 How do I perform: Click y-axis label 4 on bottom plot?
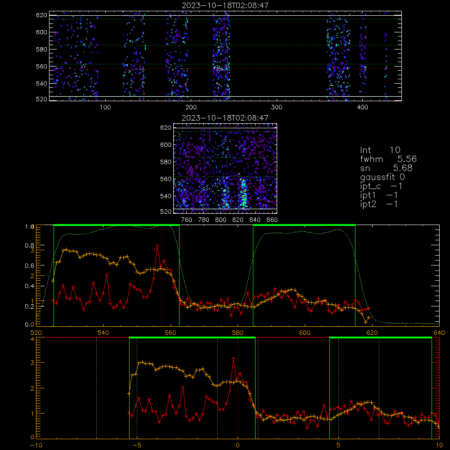(x=32, y=339)
